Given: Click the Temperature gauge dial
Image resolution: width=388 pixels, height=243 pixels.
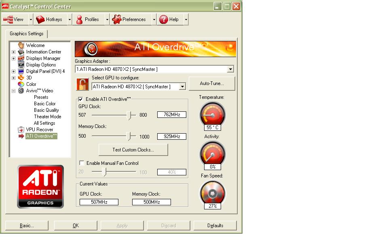Looking at the screenshot, I should (212, 115).
